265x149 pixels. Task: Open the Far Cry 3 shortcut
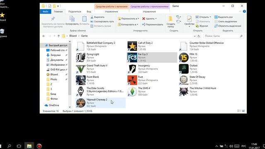(x=152, y=58)
